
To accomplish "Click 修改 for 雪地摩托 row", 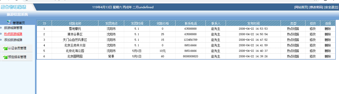I will coord(313,29).
